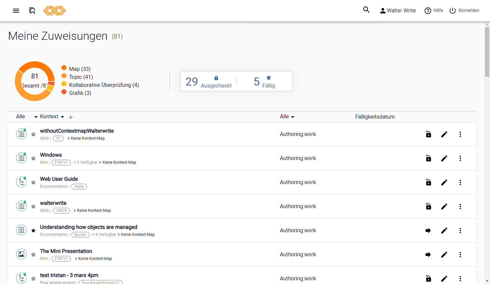Release lock for walterwrite row
Viewport: 490px width, 284px height.
428,206
